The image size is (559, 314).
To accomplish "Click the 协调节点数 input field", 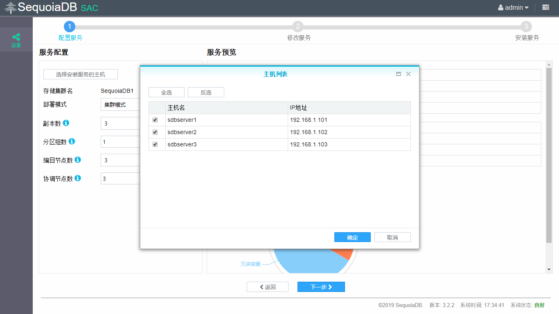I will click(x=120, y=178).
